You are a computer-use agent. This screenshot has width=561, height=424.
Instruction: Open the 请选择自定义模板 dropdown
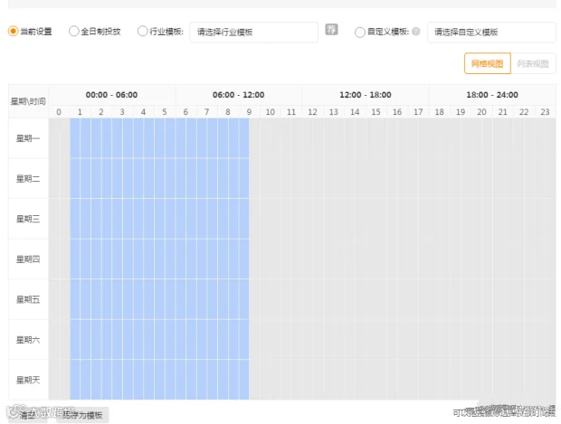coord(491,33)
